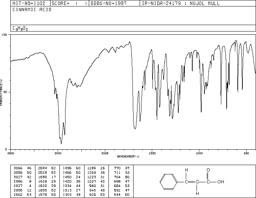Select peak table entry 711
Image resolution: width=256 pixels, height=198 pixels.
[117, 172]
